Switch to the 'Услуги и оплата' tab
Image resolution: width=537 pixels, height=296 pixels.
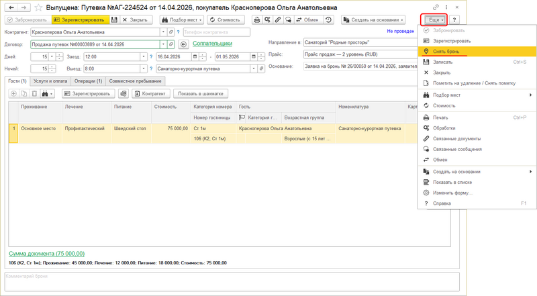tap(51, 81)
